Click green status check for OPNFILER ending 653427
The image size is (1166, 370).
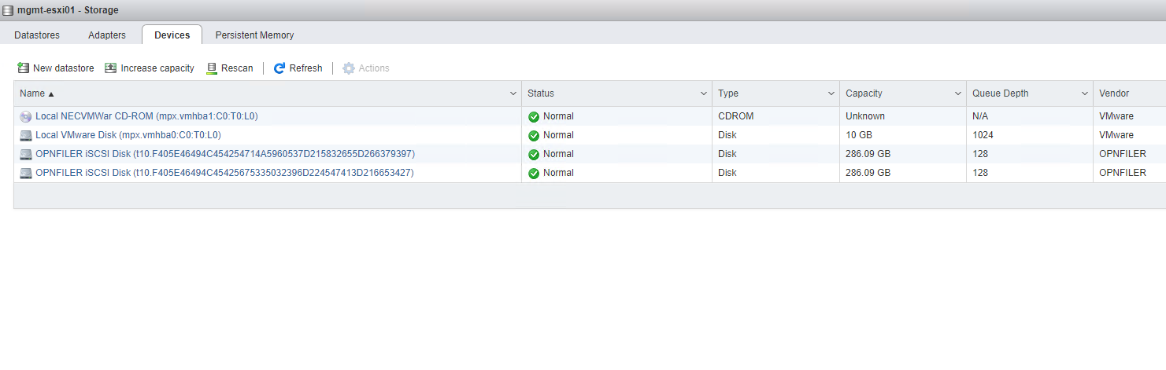click(x=534, y=173)
